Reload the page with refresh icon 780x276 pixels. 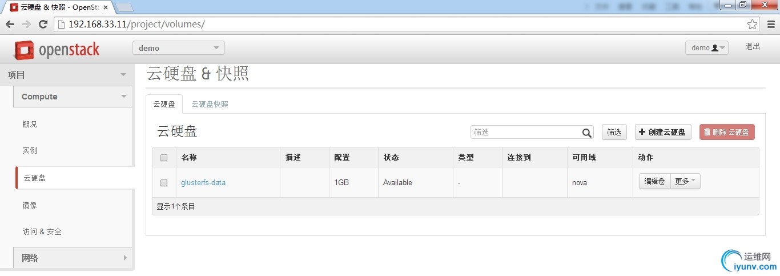43,24
